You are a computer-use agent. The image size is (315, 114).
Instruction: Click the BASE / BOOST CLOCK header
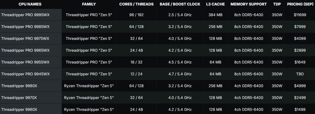coord(180,4)
